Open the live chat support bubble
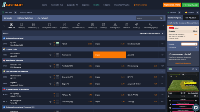The image size is (200, 112). (x=196, y=108)
